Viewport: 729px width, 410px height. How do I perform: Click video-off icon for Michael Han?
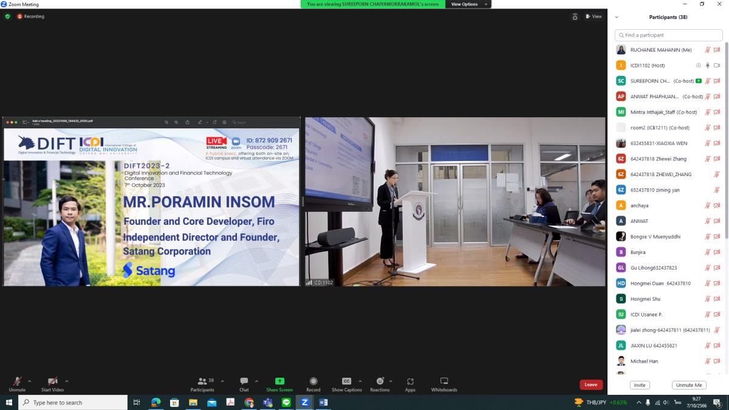[717, 361]
